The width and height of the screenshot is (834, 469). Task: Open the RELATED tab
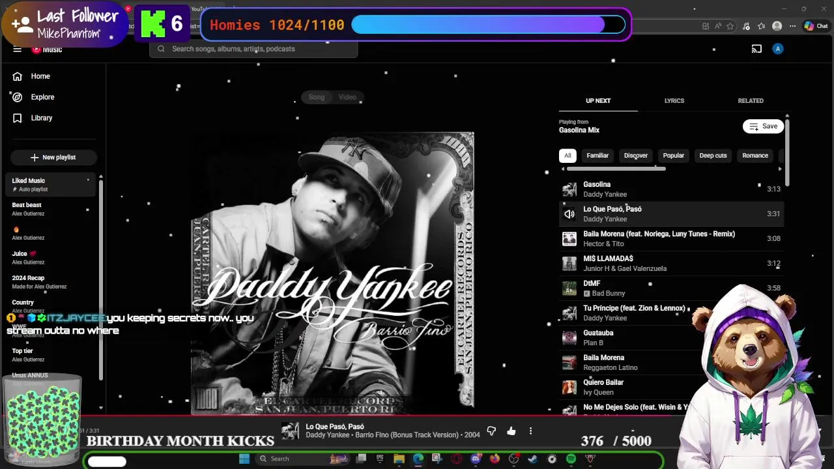click(751, 101)
